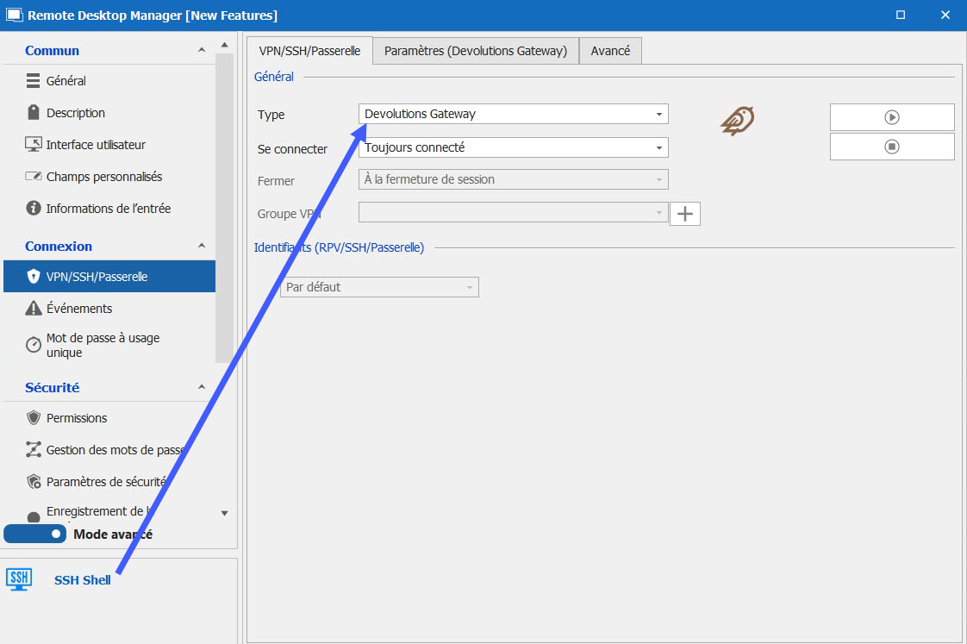This screenshot has height=644, width=967.
Task: Switch to Paramètres (Devolutions Gateway) tab
Action: (x=475, y=51)
